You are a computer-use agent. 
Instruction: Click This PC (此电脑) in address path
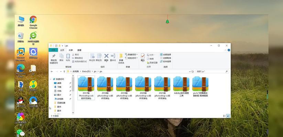pyautogui.click(x=76, y=71)
